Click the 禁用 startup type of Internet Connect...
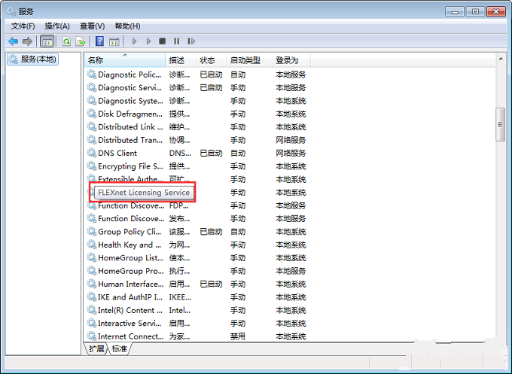This screenshot has height=374, width=512. point(238,336)
